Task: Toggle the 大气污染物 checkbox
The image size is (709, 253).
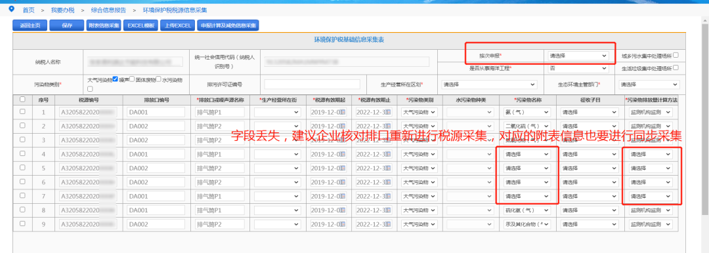Action: 116,79
